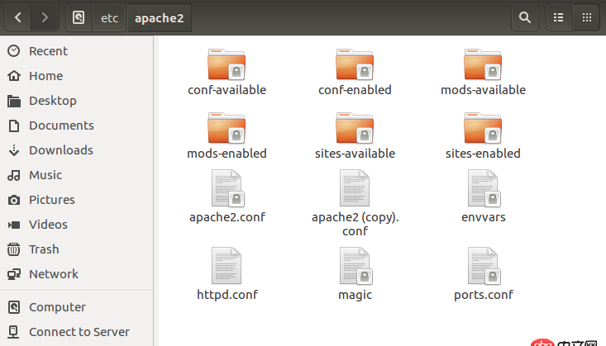This screenshot has height=346, width=606.
Task: Click the root disk path button
Action: coord(78,17)
